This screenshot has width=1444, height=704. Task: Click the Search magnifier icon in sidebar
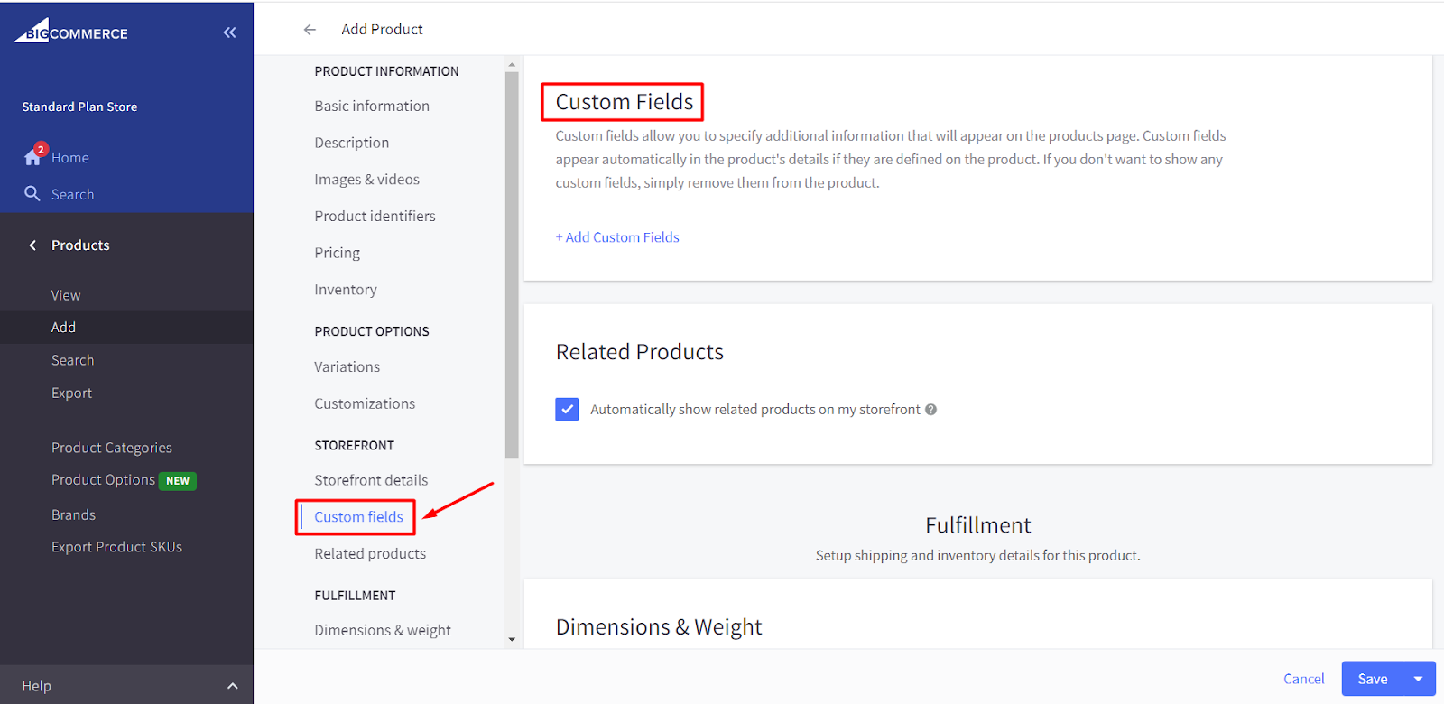click(32, 194)
